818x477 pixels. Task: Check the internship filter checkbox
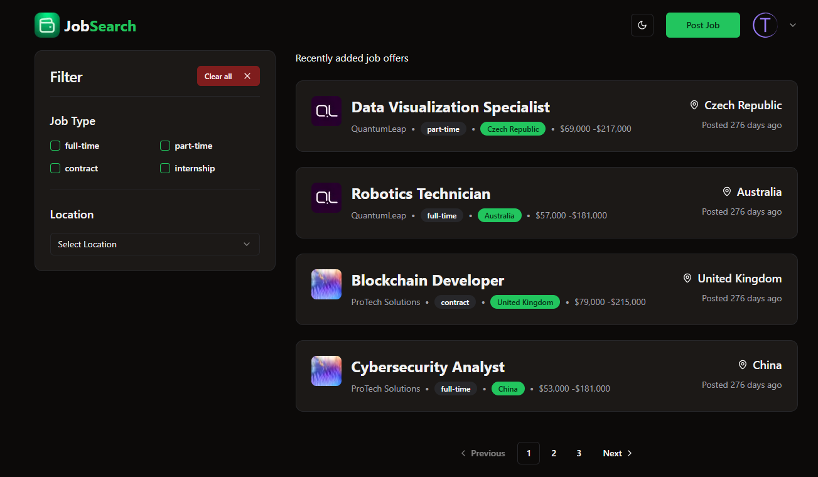click(x=164, y=168)
